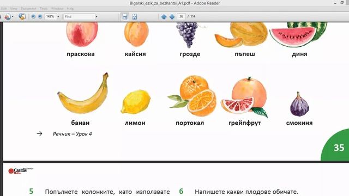
Task: Open the Edit menu
Action: [x=4, y=9]
